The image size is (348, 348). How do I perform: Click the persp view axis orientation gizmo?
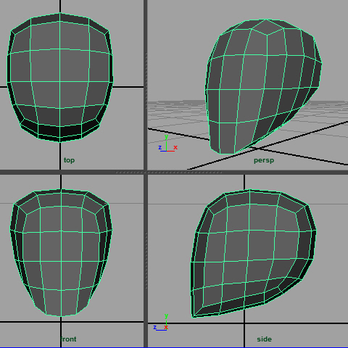[168, 144]
